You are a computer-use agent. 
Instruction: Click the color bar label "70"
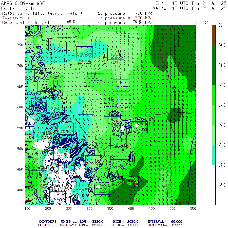(222, 85)
